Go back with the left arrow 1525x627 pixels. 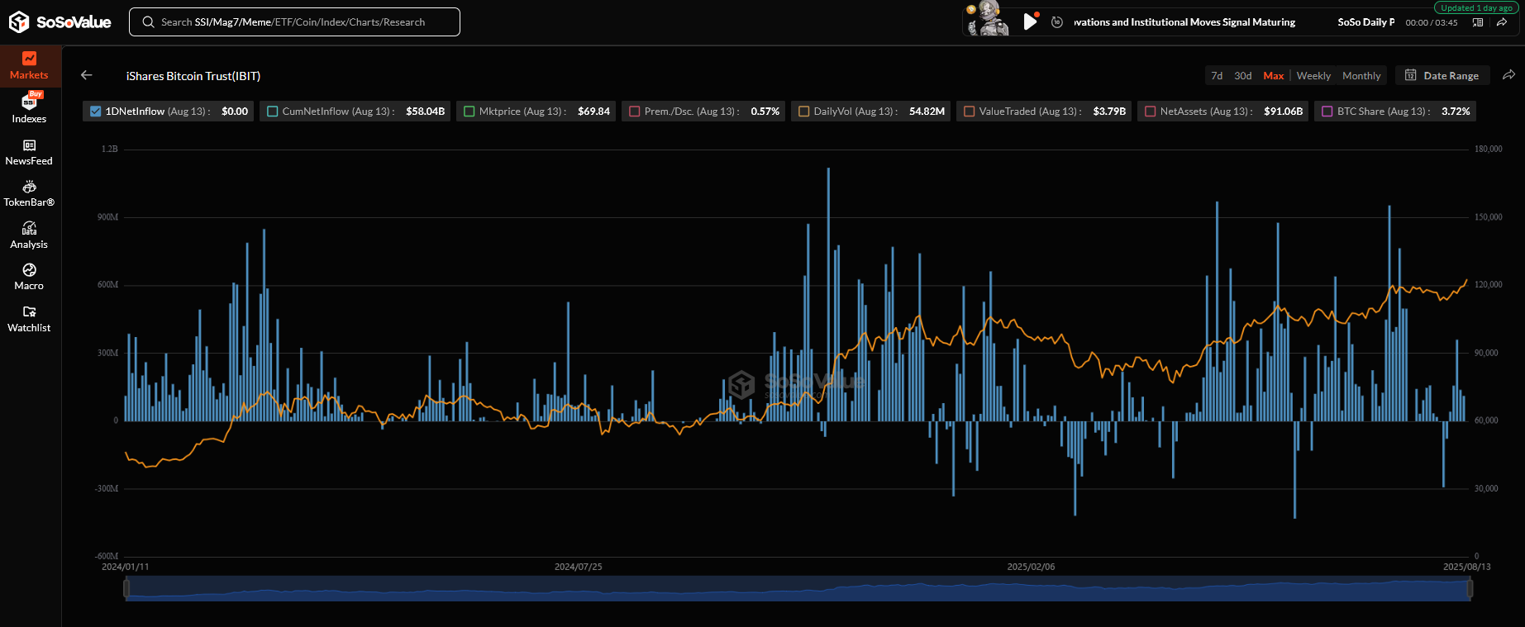(87, 75)
